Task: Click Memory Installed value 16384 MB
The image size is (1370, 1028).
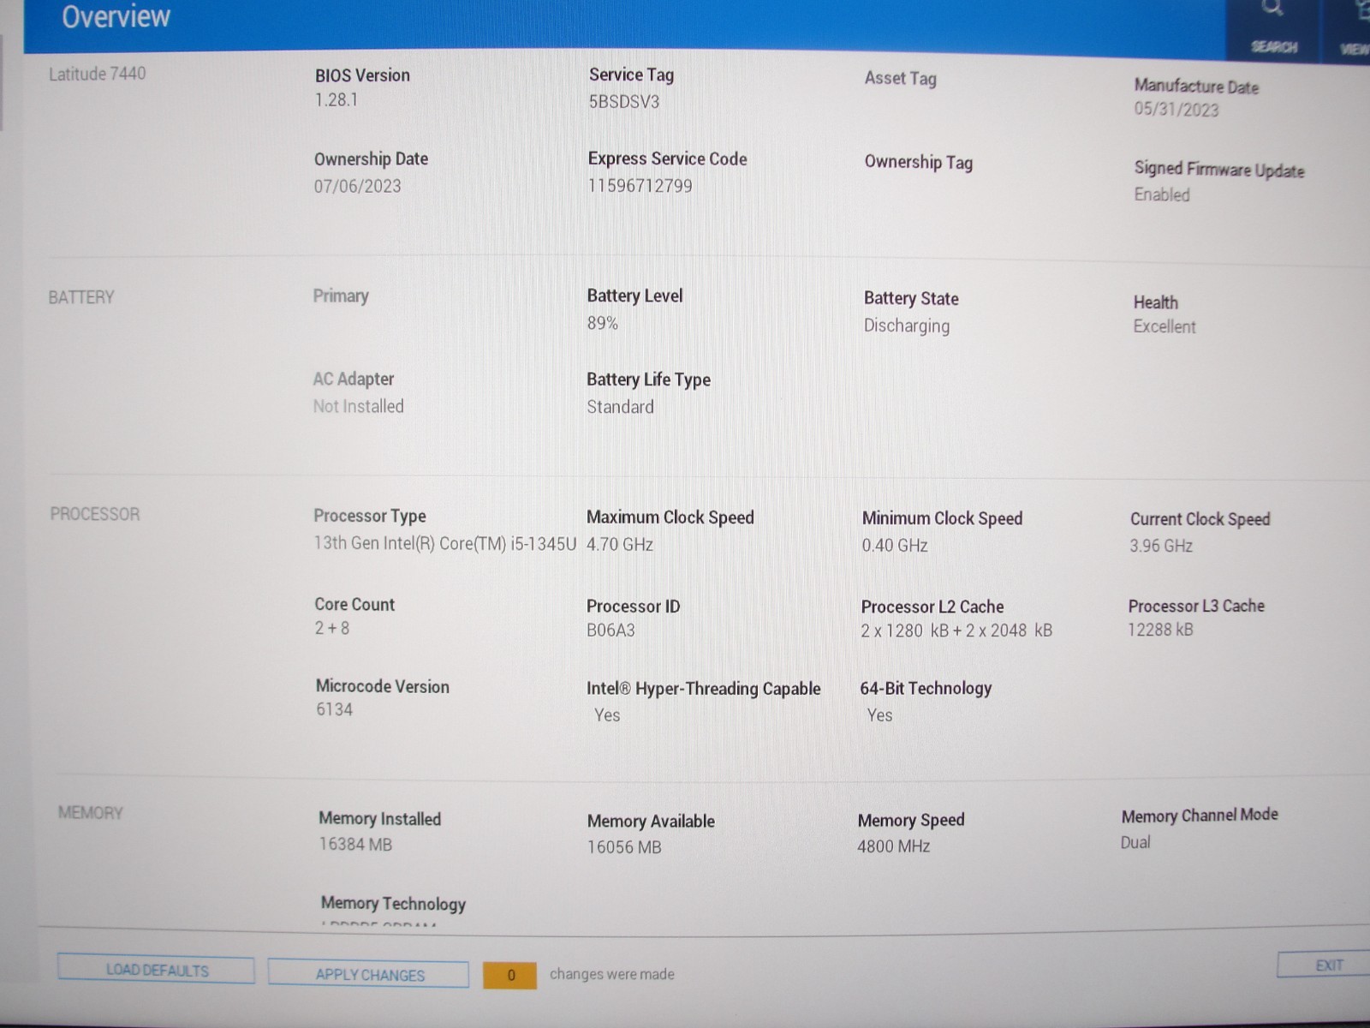Action: [x=355, y=845]
